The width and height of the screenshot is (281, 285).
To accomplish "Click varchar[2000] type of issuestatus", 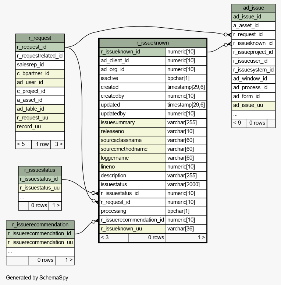I will point(186,185).
